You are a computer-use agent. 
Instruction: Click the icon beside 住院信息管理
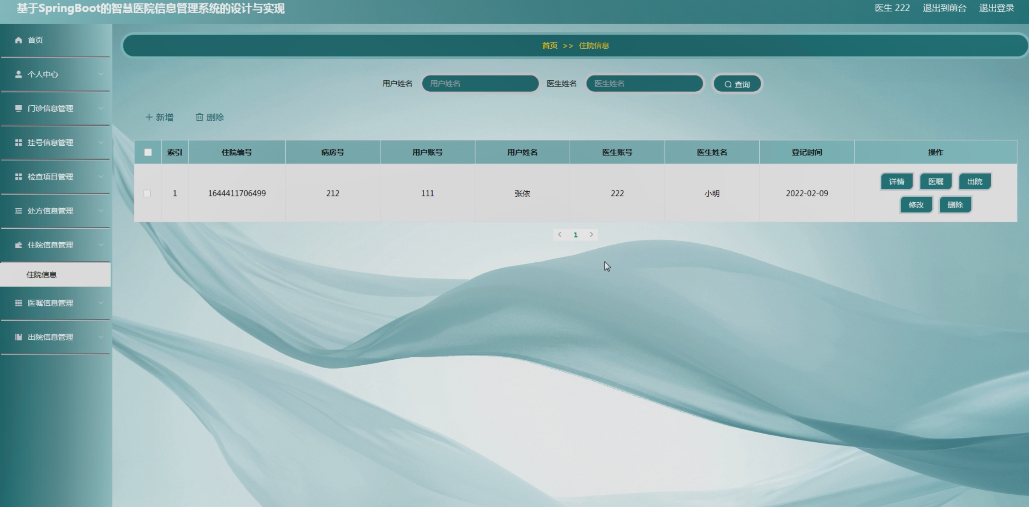(x=18, y=245)
